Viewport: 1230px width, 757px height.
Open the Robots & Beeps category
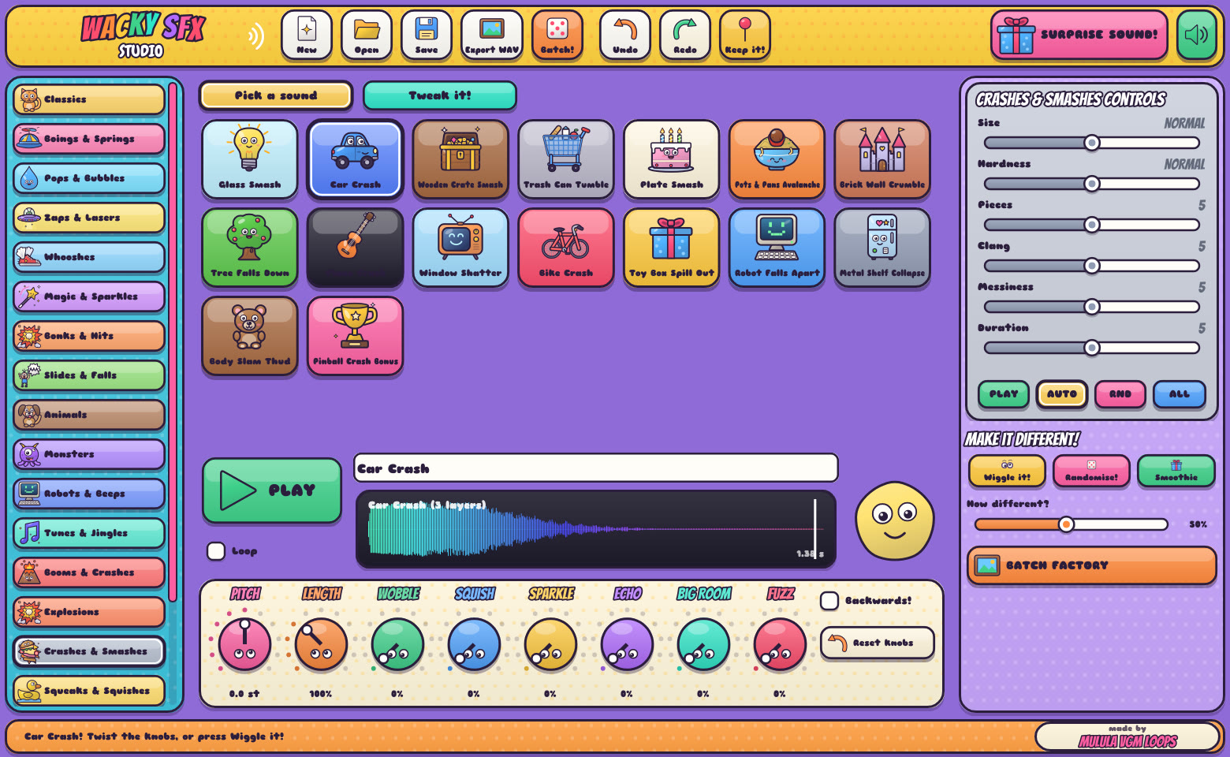point(89,494)
